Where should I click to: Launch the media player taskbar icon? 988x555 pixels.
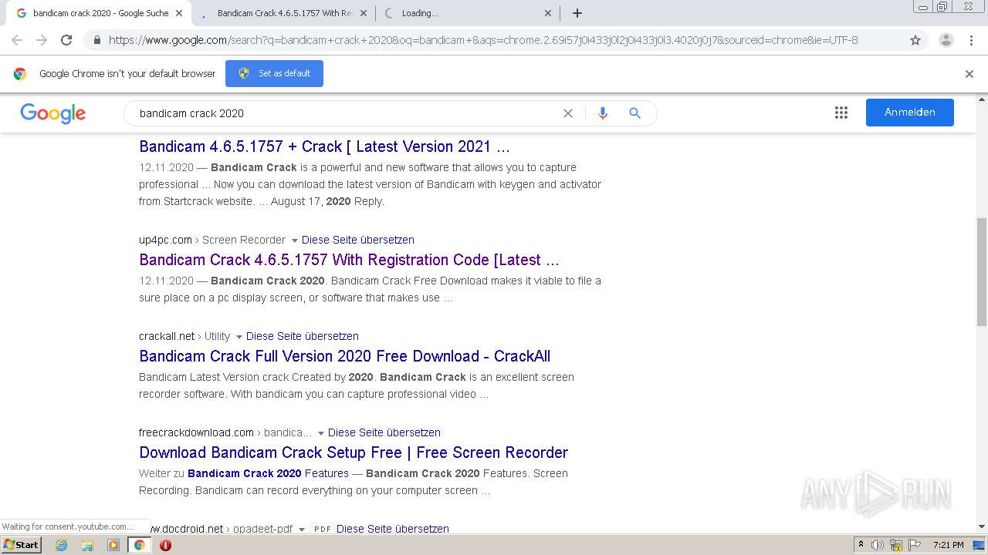pyautogui.click(x=113, y=545)
